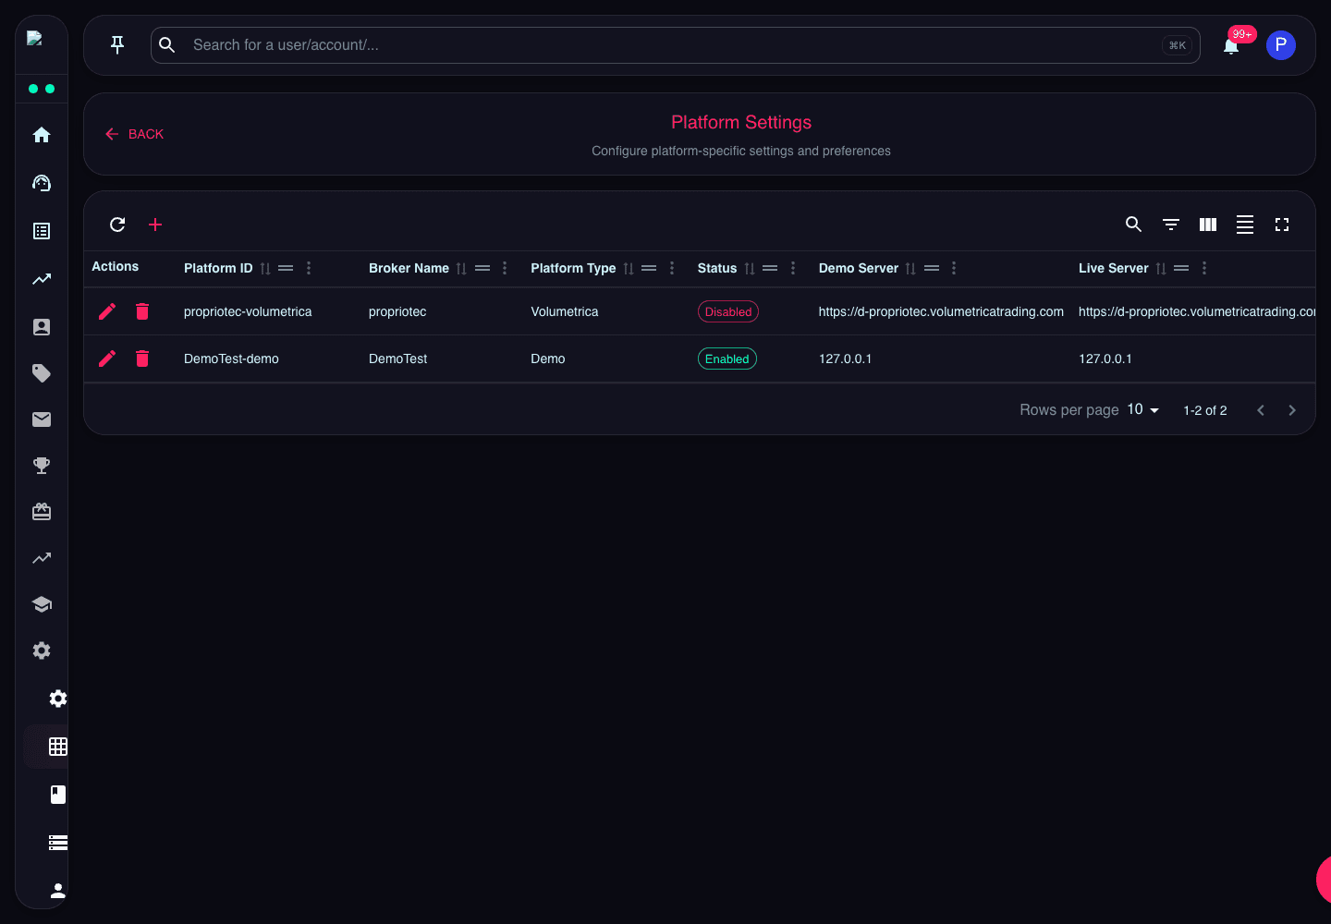Sort by Live Server column
Screen dimensions: 1331x924
tap(1161, 268)
